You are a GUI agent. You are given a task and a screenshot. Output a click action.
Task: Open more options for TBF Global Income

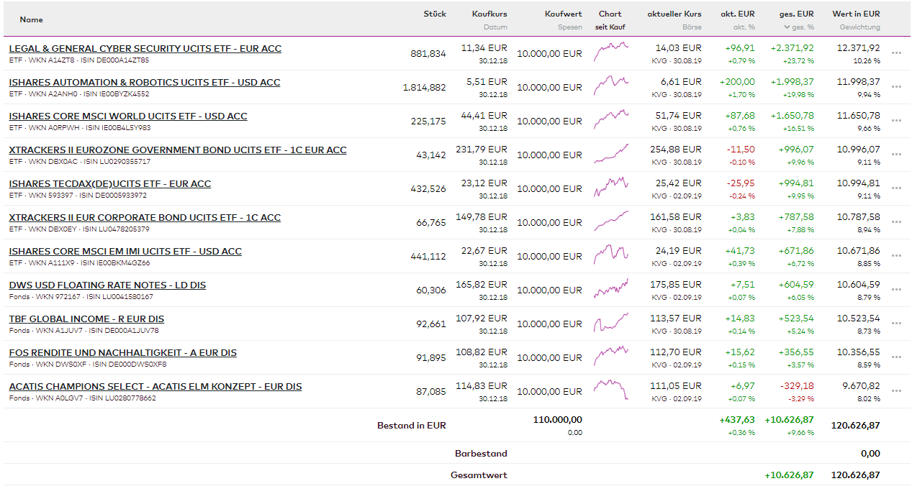[x=896, y=324]
